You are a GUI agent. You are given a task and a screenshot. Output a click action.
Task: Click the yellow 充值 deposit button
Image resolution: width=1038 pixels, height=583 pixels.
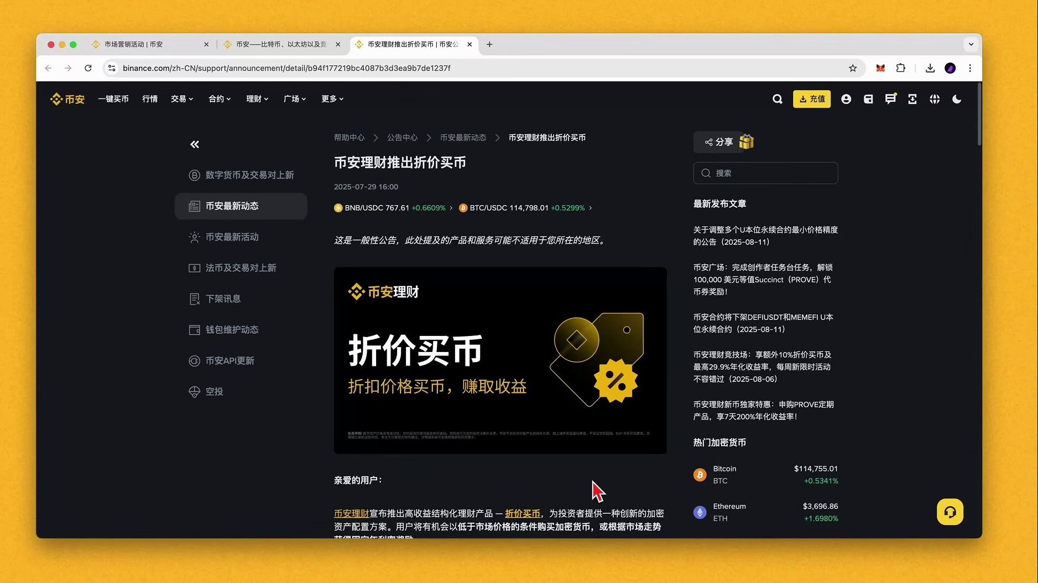[811, 99]
